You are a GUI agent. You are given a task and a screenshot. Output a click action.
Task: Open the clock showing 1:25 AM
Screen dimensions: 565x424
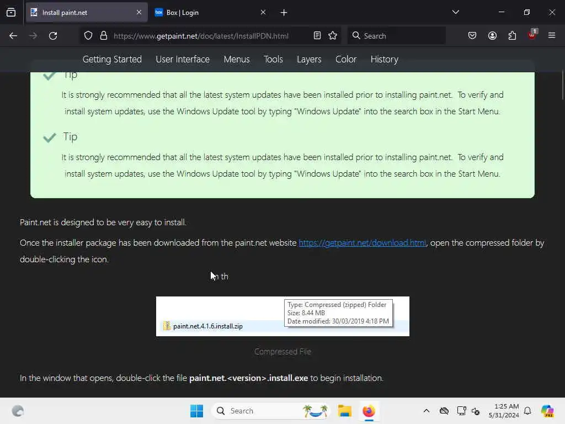(x=504, y=411)
